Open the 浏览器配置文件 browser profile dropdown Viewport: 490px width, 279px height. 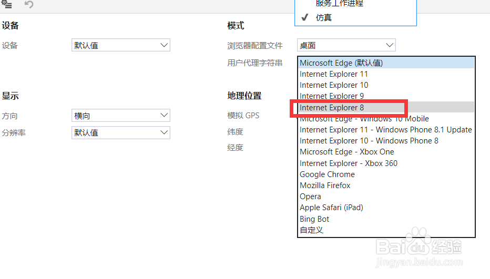click(x=346, y=46)
